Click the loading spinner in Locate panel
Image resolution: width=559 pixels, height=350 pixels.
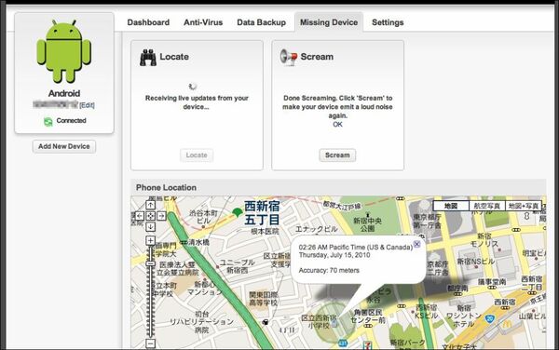click(193, 87)
